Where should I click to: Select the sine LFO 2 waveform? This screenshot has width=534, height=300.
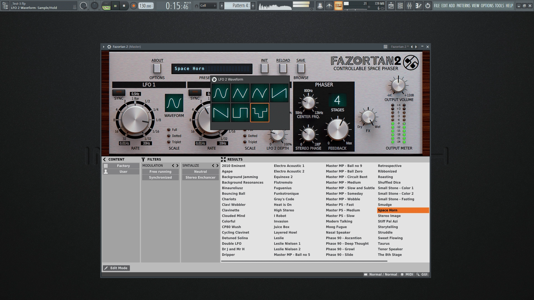coord(221,93)
